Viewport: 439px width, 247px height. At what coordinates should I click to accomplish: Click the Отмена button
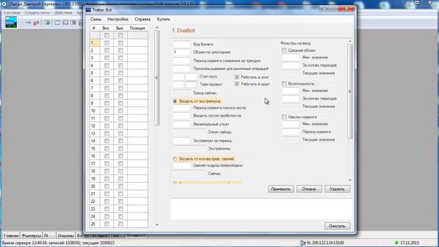coord(309,189)
